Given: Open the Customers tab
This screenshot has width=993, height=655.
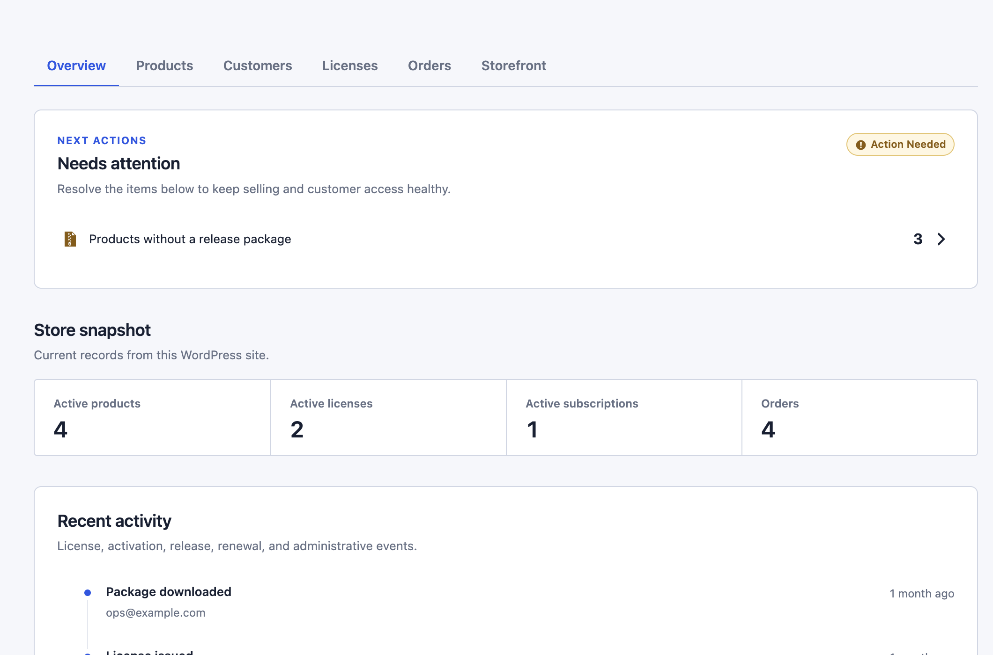Looking at the screenshot, I should (x=258, y=65).
